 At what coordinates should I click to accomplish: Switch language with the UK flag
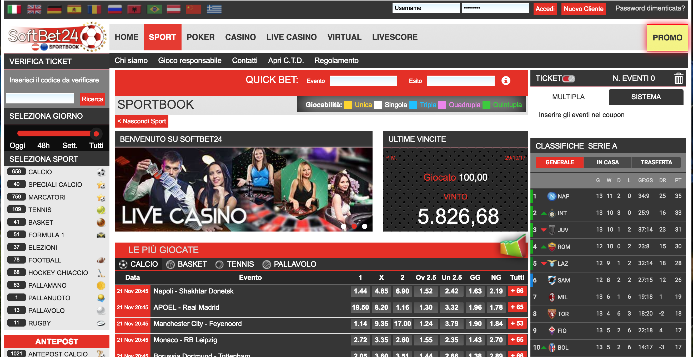[x=34, y=9]
